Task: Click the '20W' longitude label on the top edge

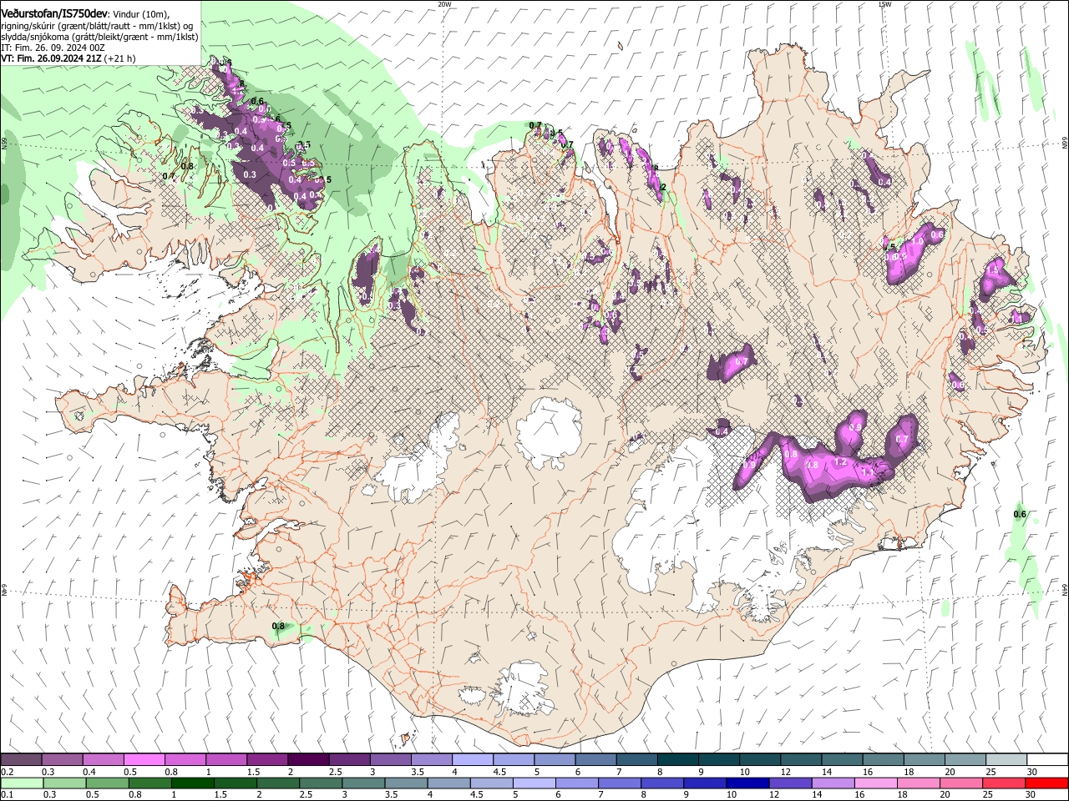Action: 444,4
